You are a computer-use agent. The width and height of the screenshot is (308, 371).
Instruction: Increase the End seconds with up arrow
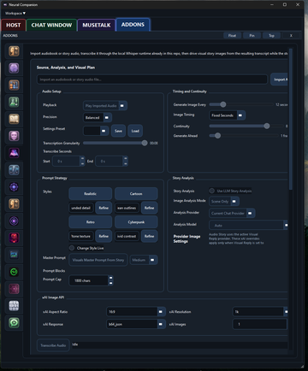(125, 158)
